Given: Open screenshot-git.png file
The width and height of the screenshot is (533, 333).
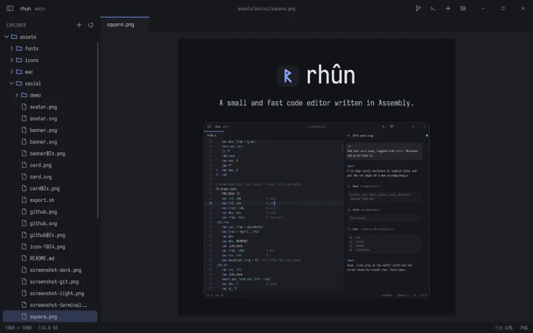Looking at the screenshot, I should (49, 282).
